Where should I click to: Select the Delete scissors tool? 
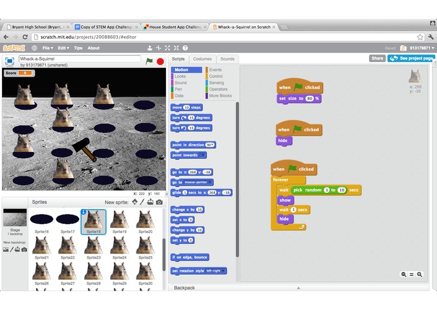point(158,48)
